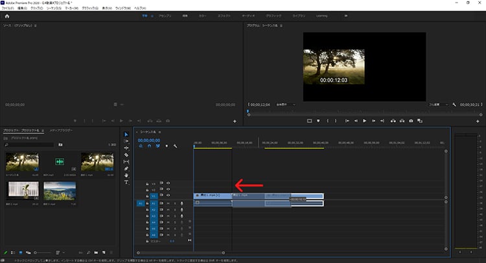This screenshot has width=486, height=263.
Task: Solo the A2 audio track
Action: tap(175, 210)
